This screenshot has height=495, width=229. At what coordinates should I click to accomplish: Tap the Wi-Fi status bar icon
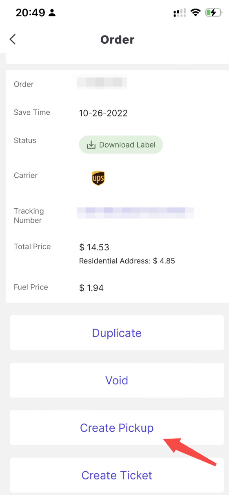tap(196, 12)
